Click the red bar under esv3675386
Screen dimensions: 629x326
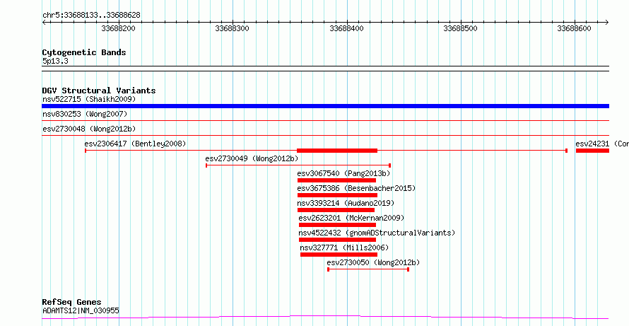(337, 195)
